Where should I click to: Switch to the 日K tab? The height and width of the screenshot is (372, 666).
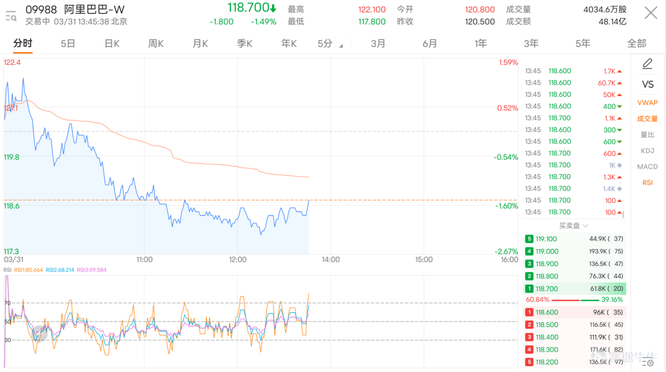coord(112,44)
